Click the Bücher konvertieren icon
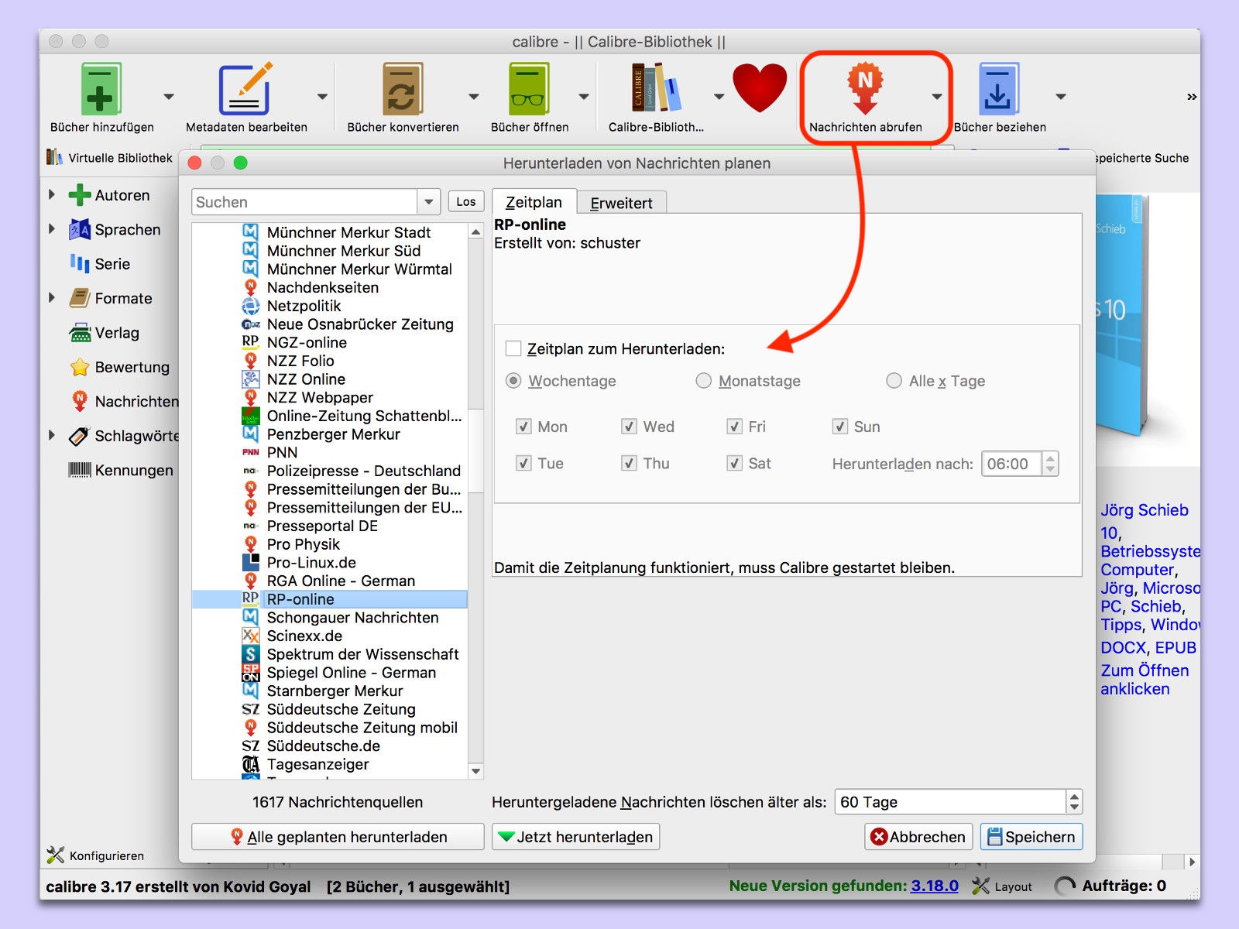The height and width of the screenshot is (929, 1239). tap(403, 90)
